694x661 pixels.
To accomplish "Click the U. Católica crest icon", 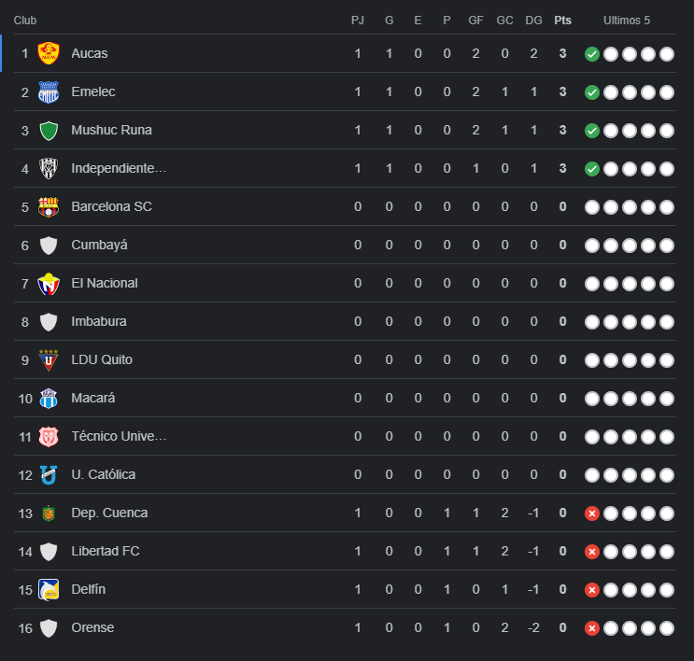I will coord(49,475).
